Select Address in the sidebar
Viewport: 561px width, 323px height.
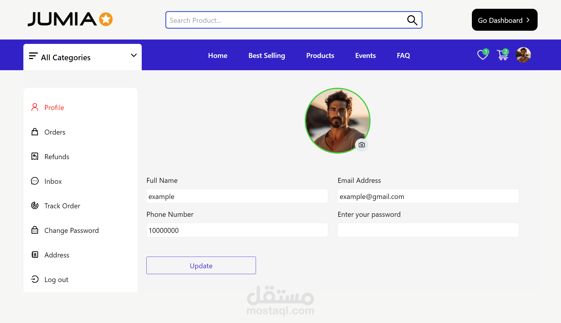[57, 255]
